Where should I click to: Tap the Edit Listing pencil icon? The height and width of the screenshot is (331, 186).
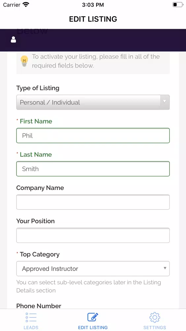tap(93, 317)
